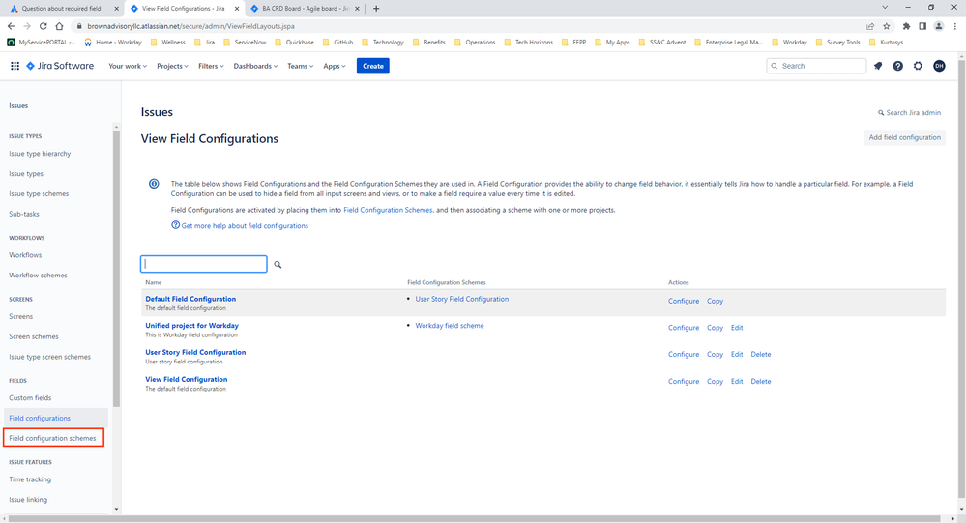Open User Story Field Configuration in Name column
The image size is (966, 523).
pos(195,352)
